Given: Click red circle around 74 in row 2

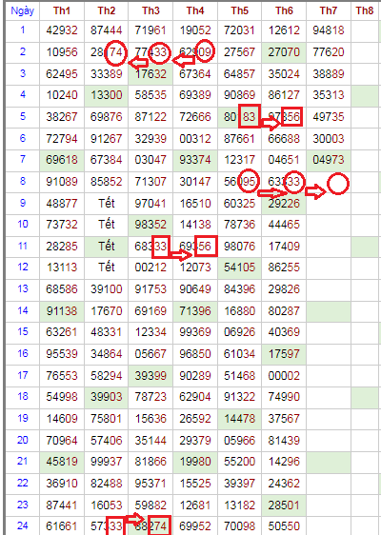Looking at the screenshot, I should [x=116, y=52].
